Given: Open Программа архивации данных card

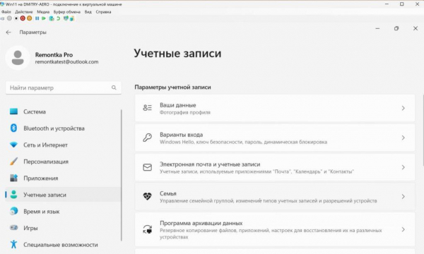Looking at the screenshot, I should pos(275,229).
